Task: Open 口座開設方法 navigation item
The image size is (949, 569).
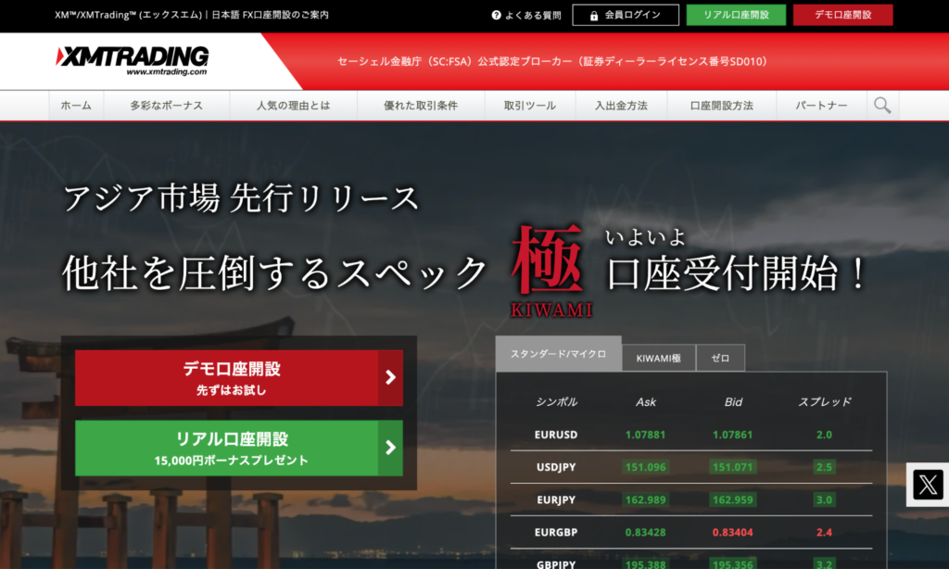Action: click(x=721, y=106)
